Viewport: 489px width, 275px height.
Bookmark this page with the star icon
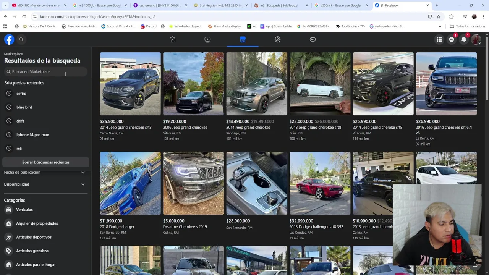pyautogui.click(x=439, y=17)
